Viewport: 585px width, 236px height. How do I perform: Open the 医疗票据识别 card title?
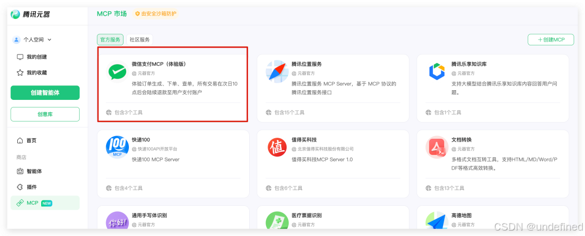coord(307,215)
